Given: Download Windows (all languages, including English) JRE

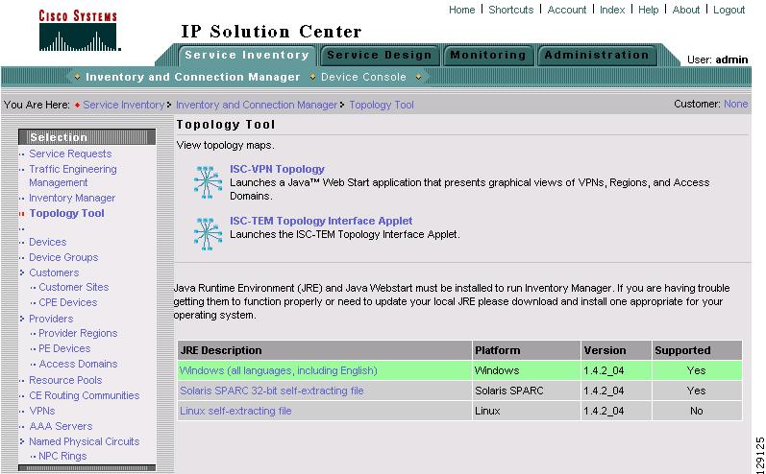Looking at the screenshot, I should (x=279, y=370).
